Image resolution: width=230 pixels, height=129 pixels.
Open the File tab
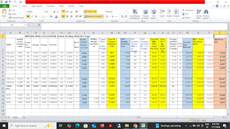coord(5,6)
